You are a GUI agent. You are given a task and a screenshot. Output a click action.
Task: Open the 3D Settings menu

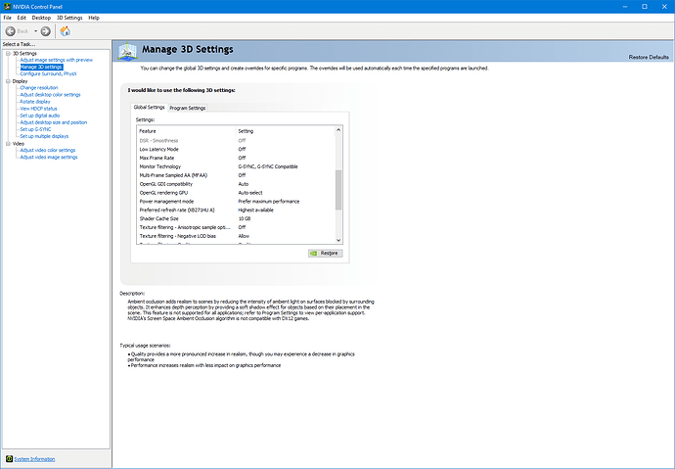pos(69,18)
